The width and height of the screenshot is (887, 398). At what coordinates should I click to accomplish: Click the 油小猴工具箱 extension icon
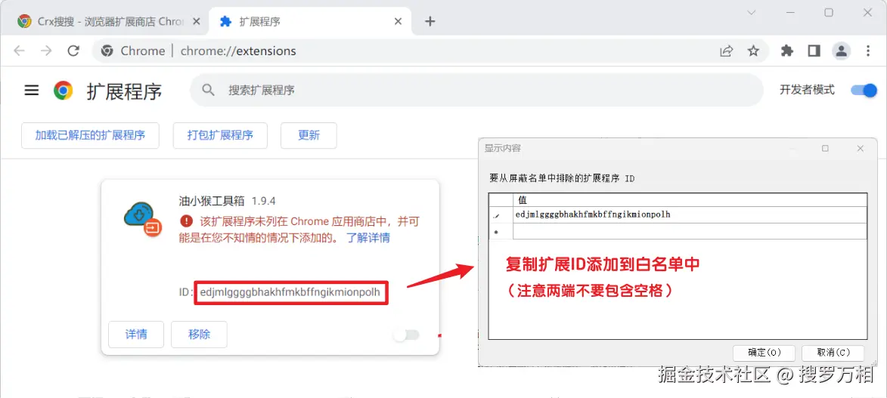143,219
